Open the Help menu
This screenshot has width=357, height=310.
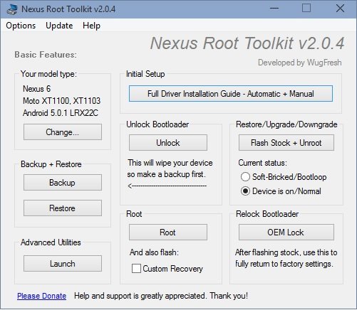[x=91, y=26]
